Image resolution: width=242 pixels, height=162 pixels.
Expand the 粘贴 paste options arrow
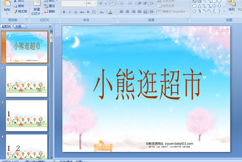(x=7, y=14)
